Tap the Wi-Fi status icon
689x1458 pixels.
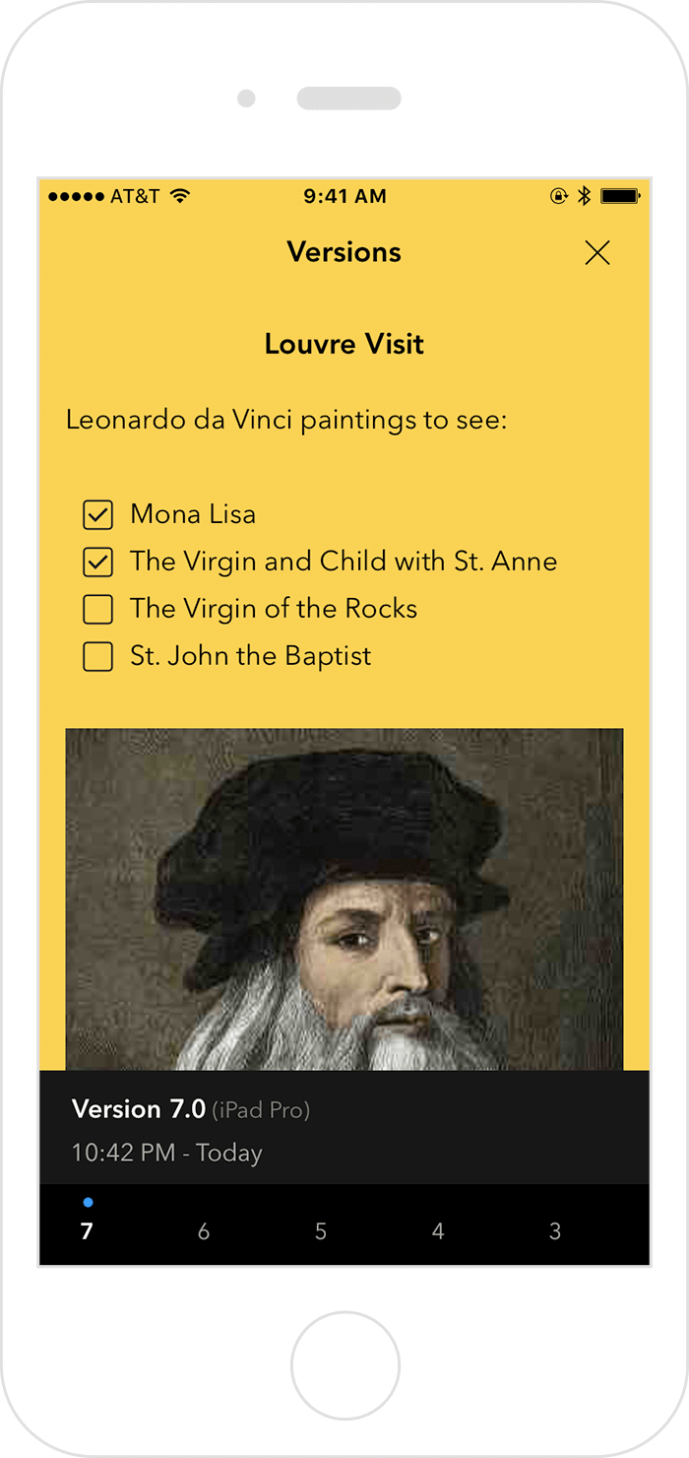click(x=179, y=196)
